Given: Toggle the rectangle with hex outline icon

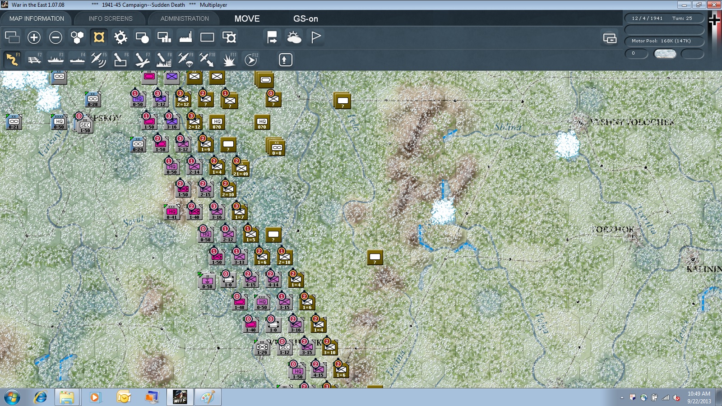Looking at the screenshot, I should [229, 37].
